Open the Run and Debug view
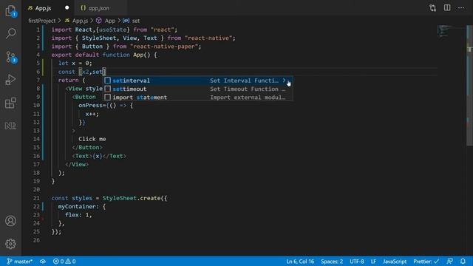This screenshot has width=473, height=266. [11, 80]
